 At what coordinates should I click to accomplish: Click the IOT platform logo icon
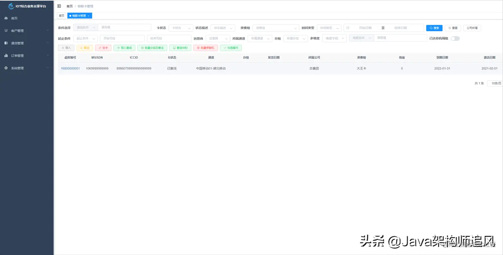pyautogui.click(x=11, y=6)
